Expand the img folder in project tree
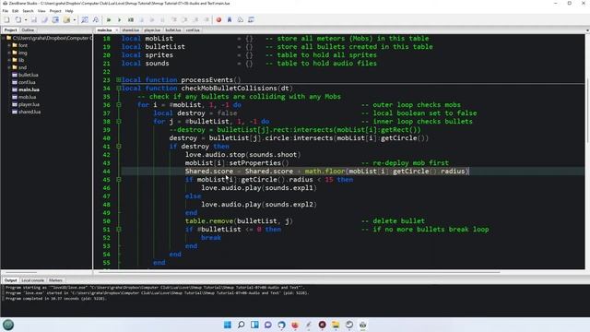The height and width of the screenshot is (332, 590). click(9, 53)
